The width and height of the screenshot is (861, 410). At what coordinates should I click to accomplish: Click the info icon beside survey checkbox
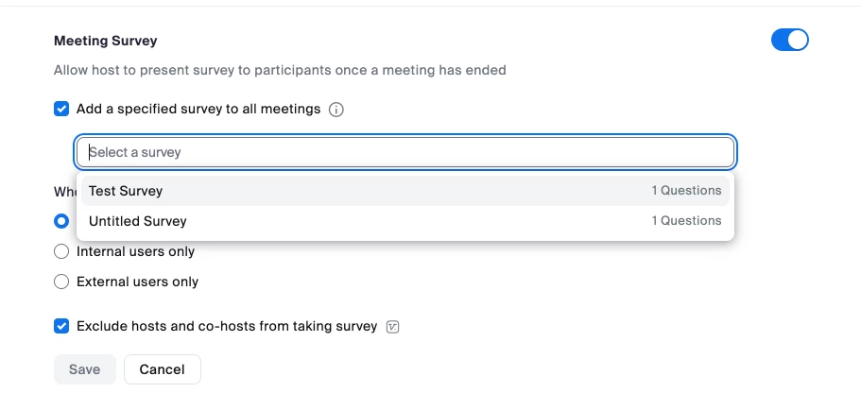click(x=336, y=110)
